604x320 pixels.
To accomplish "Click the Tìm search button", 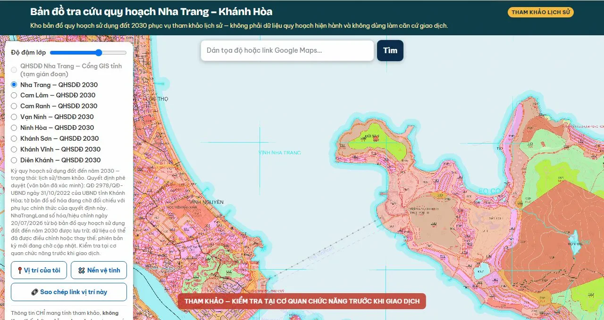I will point(390,50).
